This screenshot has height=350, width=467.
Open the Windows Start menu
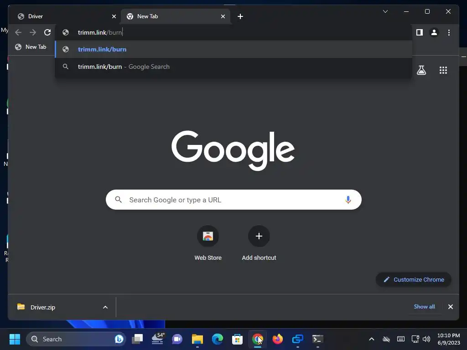tap(15, 339)
